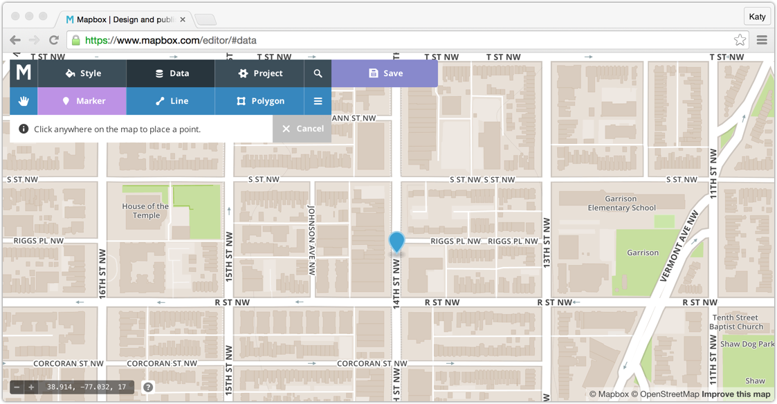Zoom in with the plus control
The height and width of the screenshot is (404, 777).
tap(30, 387)
